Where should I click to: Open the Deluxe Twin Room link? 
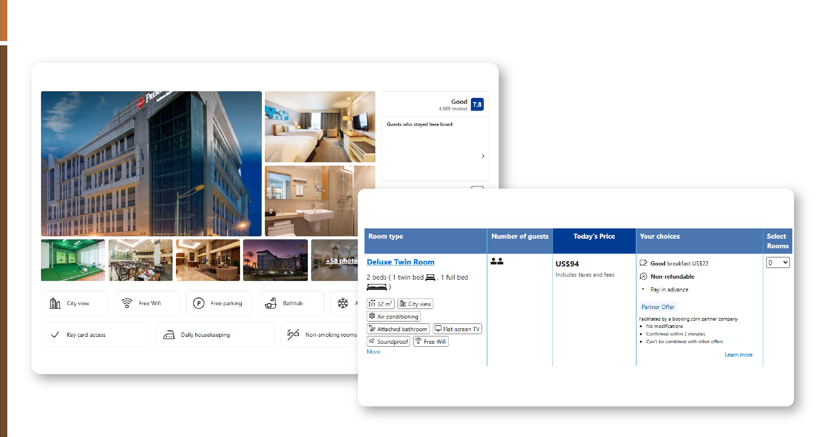tap(400, 262)
